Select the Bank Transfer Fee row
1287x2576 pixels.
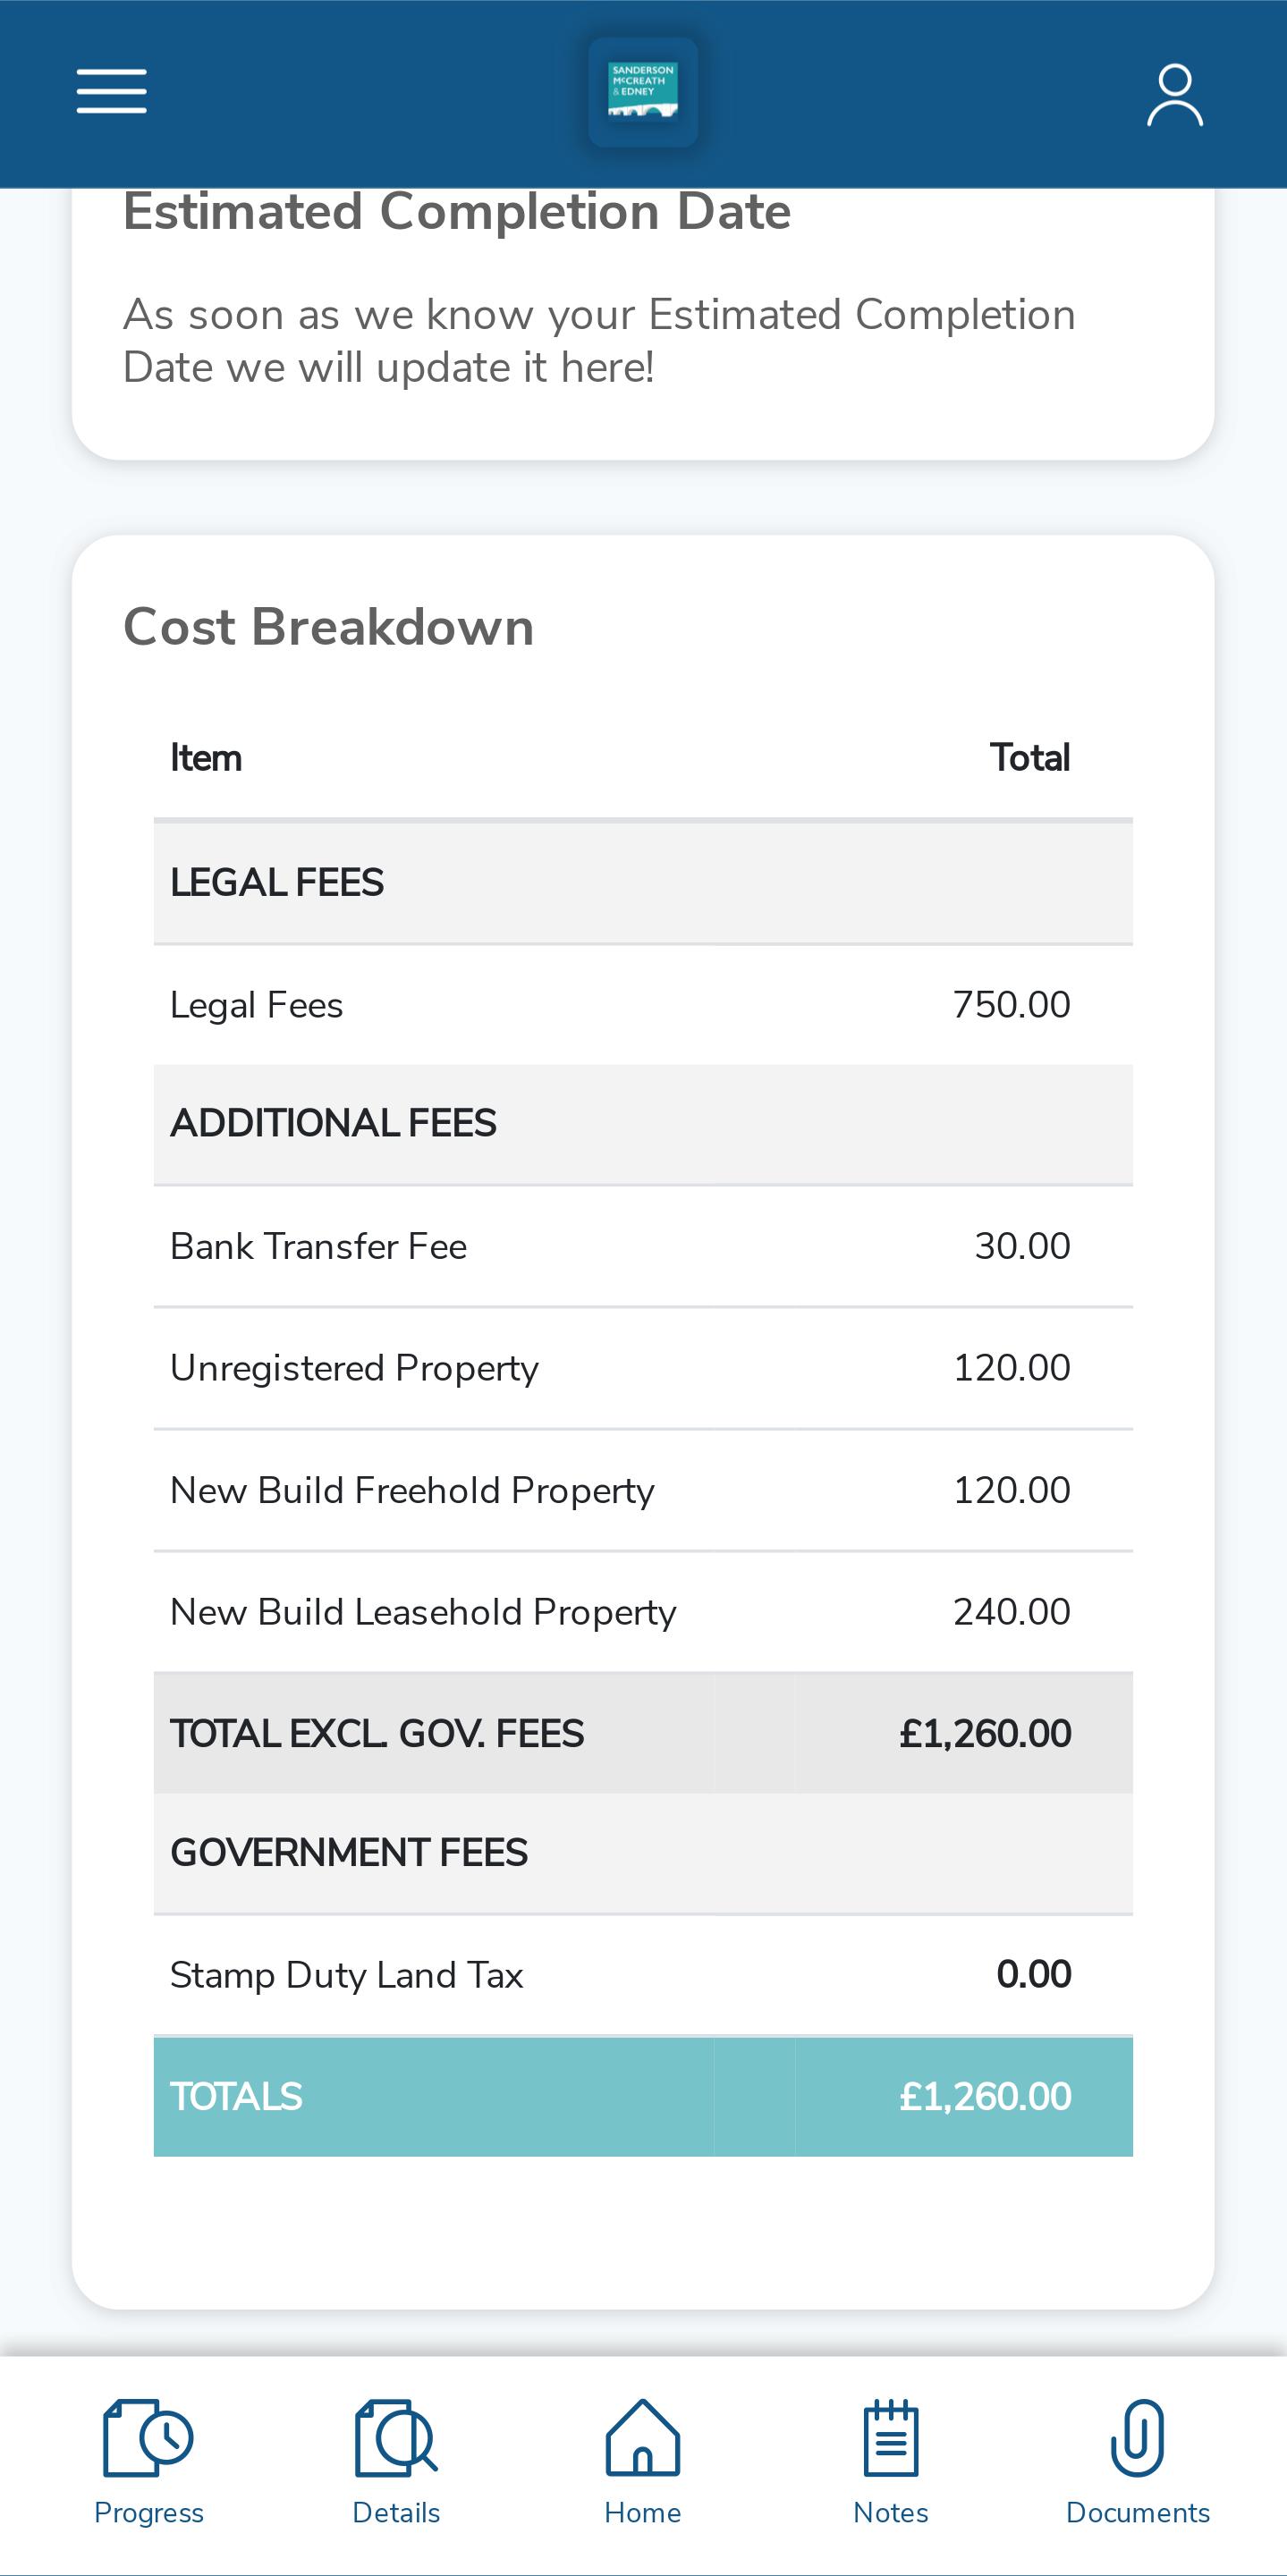(643, 1247)
